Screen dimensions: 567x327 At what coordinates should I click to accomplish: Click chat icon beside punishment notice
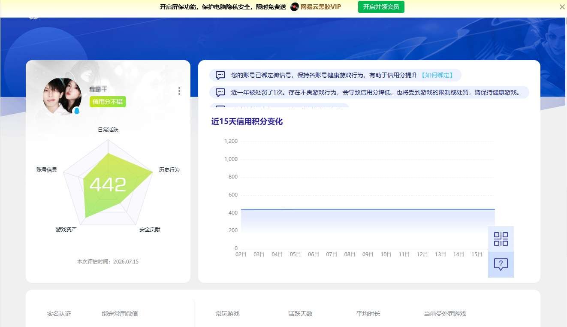[220, 92]
